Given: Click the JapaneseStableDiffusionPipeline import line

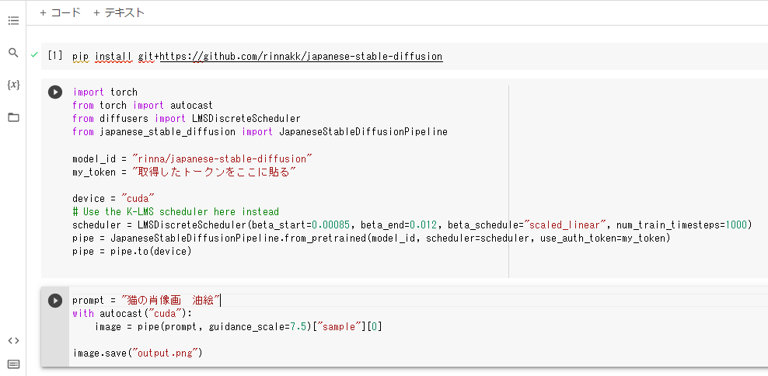Looking at the screenshot, I should [x=260, y=132].
